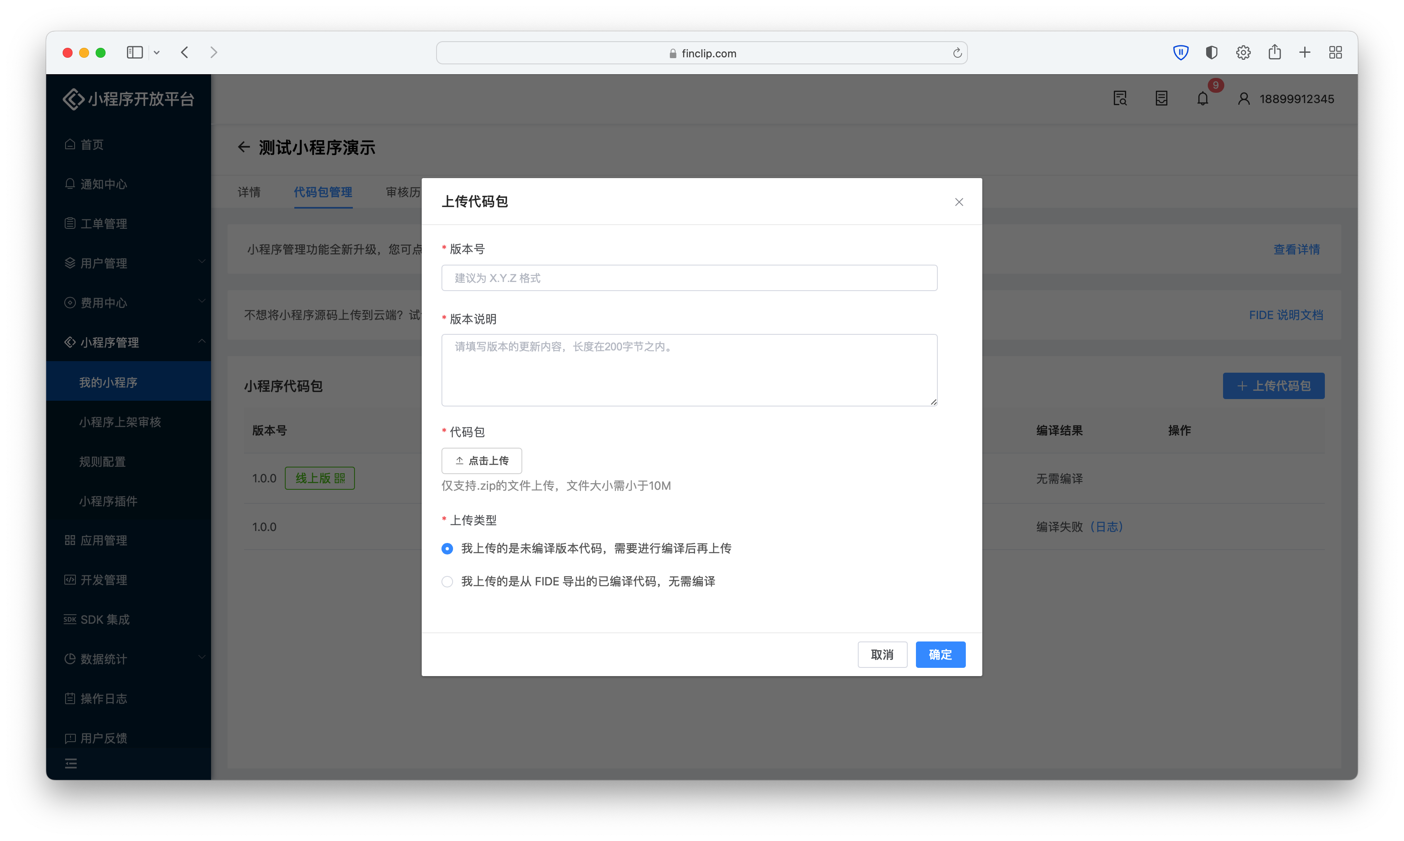This screenshot has height=841, width=1404.
Task: Switch to the 代码包管理 tab
Action: click(323, 192)
